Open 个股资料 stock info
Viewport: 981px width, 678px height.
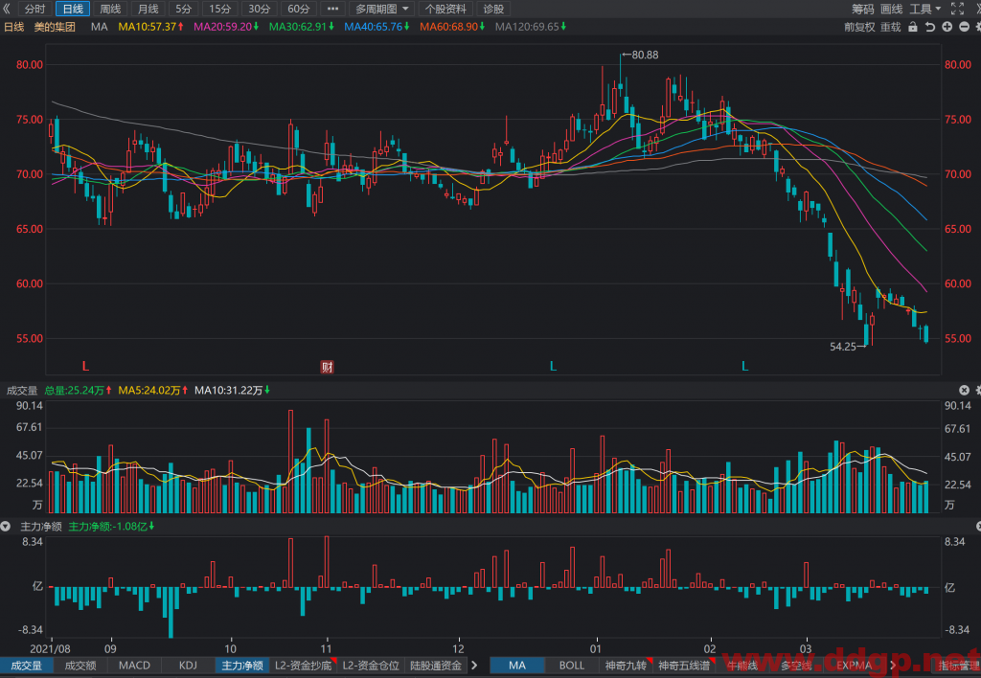click(445, 9)
